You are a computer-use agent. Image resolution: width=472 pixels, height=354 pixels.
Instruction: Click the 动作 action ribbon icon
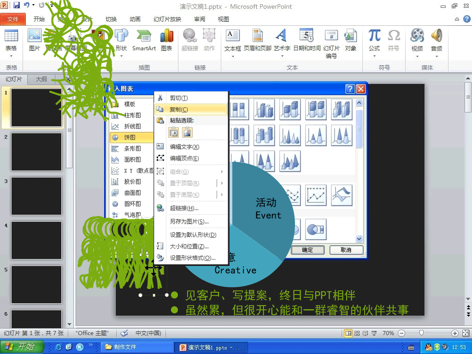pos(209,41)
